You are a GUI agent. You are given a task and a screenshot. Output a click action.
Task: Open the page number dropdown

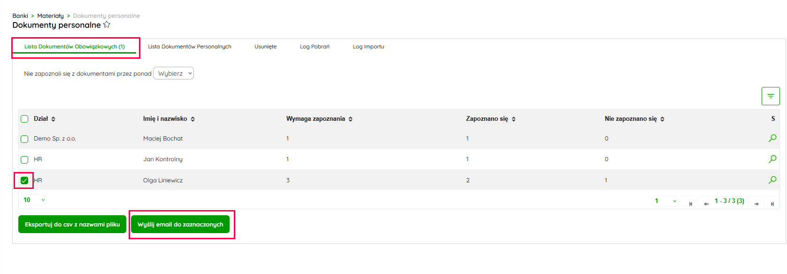click(665, 201)
